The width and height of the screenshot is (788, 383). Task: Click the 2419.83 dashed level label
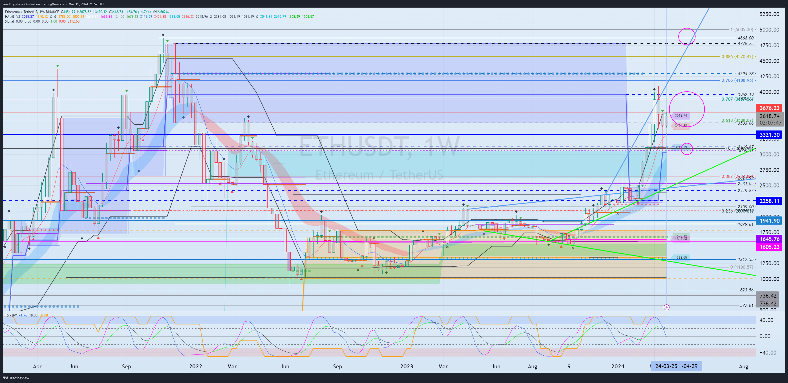[x=745, y=191]
